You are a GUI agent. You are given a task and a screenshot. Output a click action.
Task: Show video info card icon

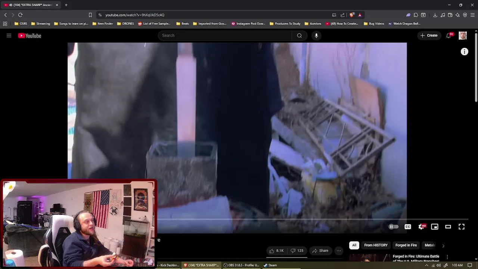pos(465,52)
